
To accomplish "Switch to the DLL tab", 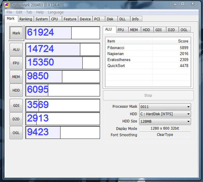I will coord(124,19).
